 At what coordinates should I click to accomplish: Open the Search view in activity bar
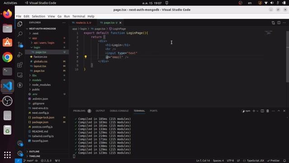[x=20, y=34]
